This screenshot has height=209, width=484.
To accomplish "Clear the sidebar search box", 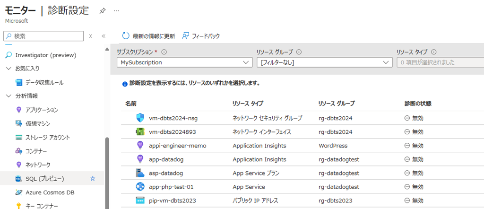I will click(91, 36).
